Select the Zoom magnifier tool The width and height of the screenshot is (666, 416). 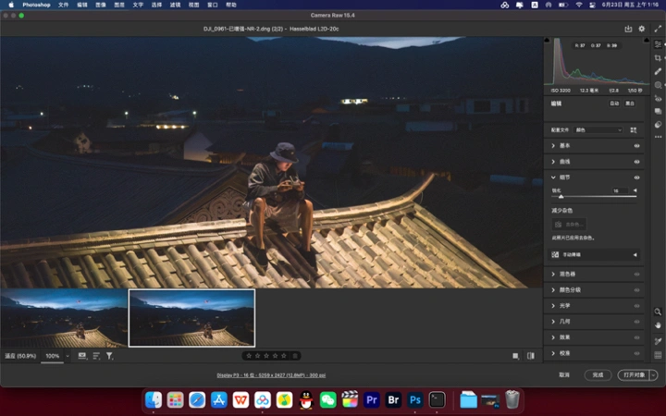point(658,312)
